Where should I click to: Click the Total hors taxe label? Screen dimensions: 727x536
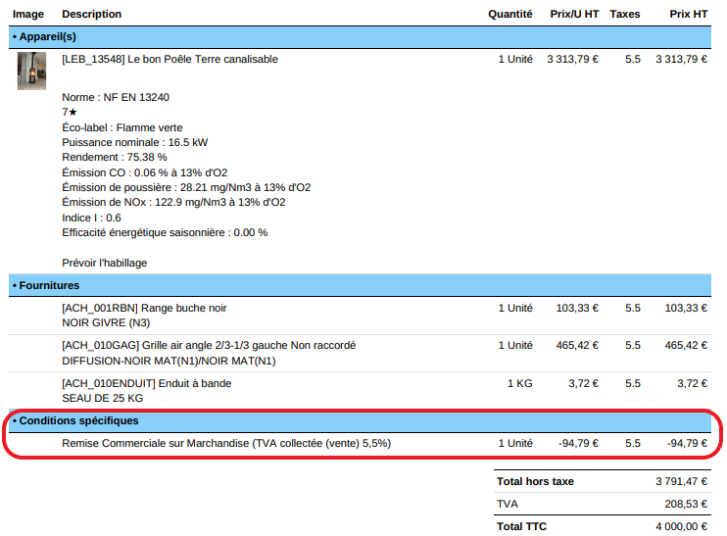[x=536, y=481]
